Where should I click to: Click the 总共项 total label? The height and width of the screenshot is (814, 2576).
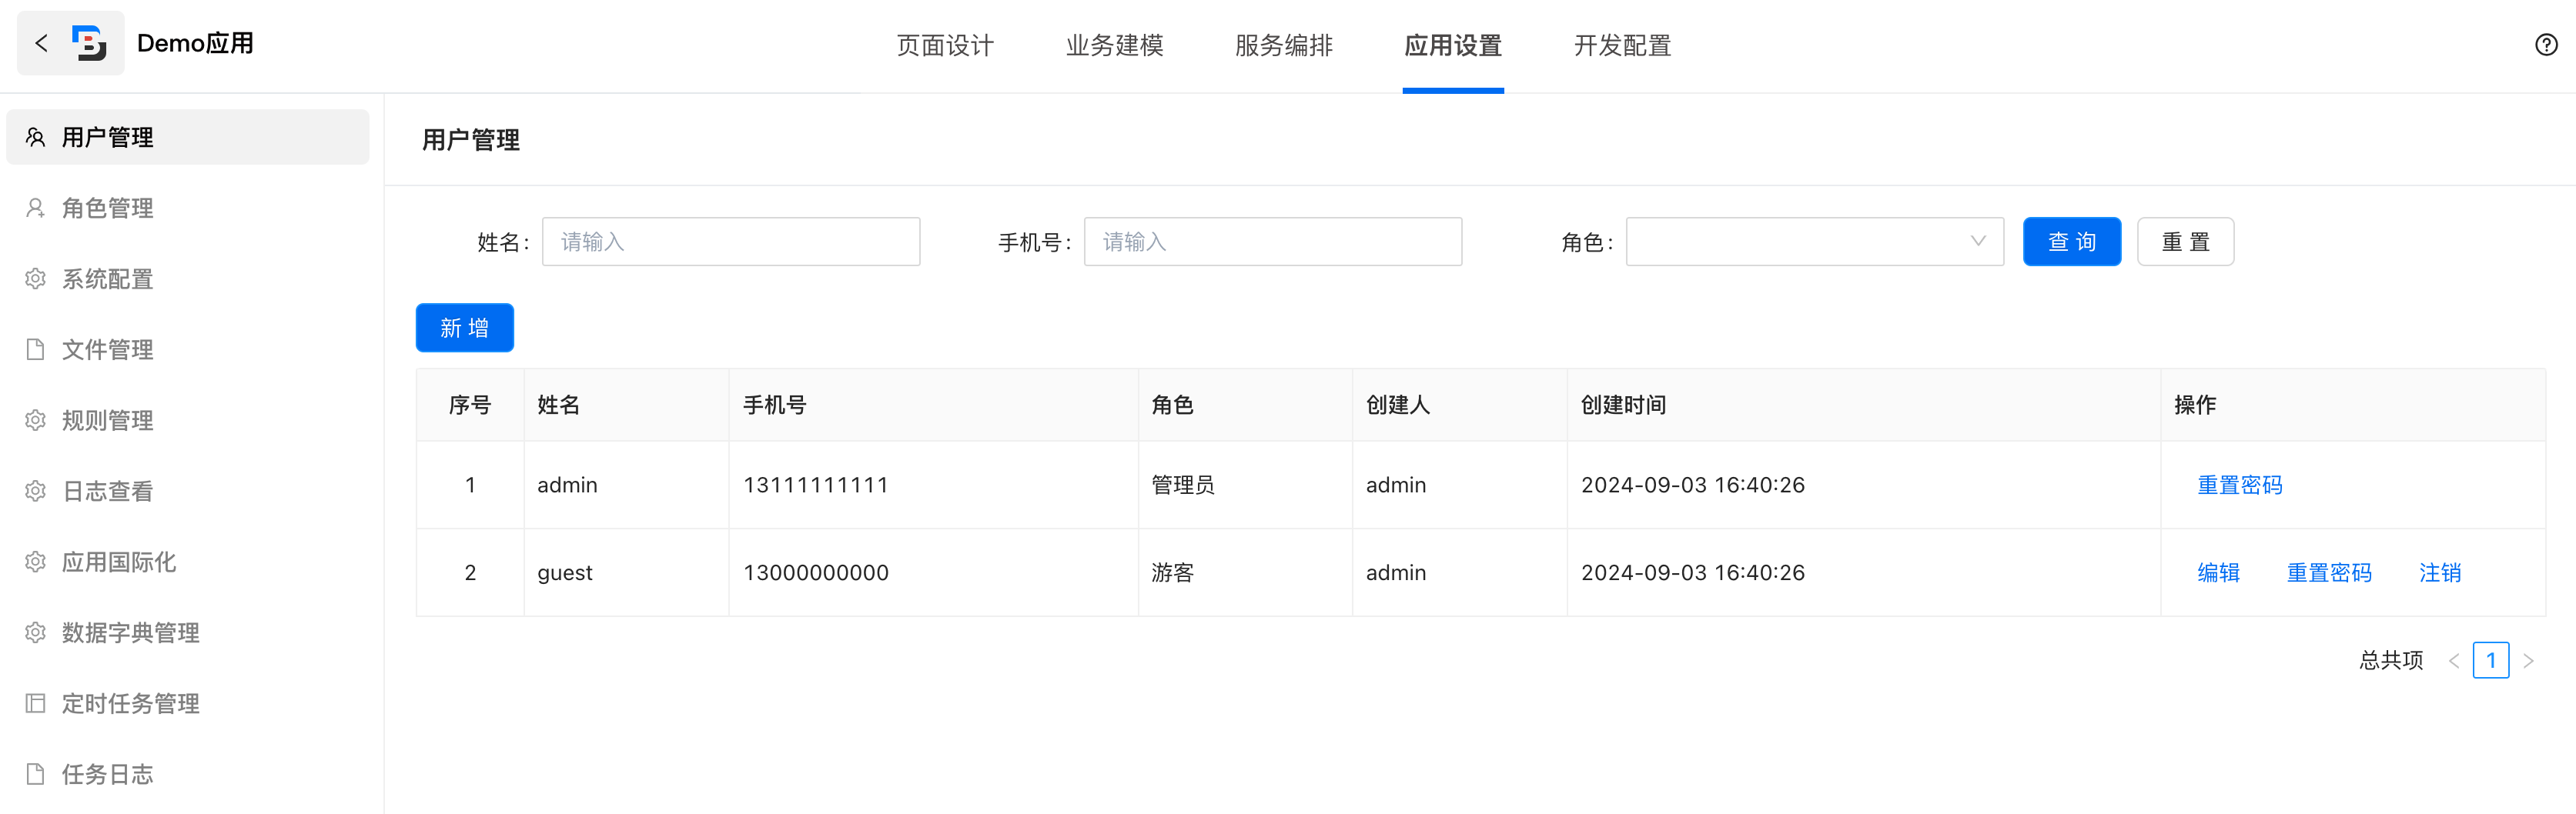click(2391, 661)
